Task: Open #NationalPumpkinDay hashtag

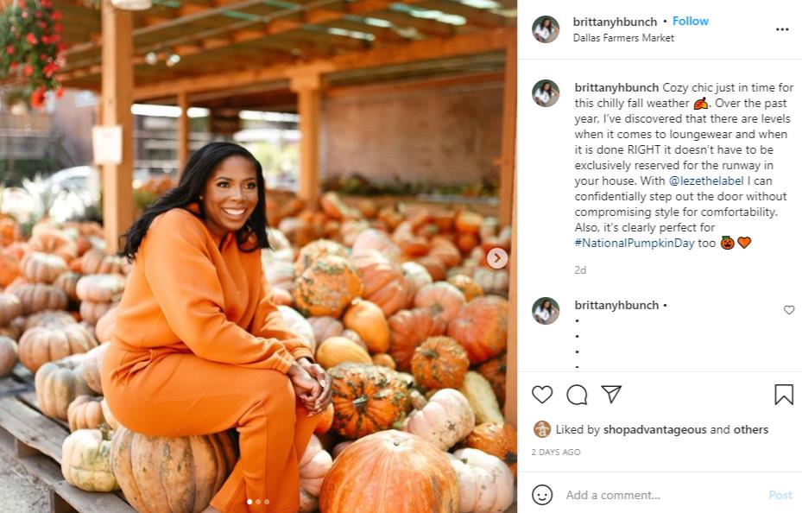Action: 635,243
